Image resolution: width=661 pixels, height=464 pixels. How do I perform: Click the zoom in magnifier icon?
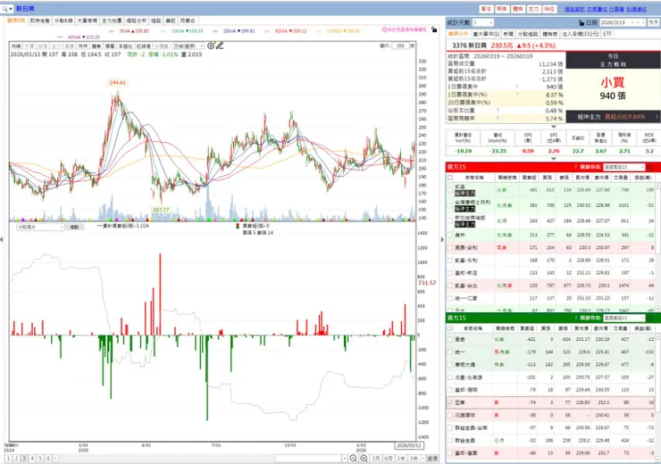(364, 458)
